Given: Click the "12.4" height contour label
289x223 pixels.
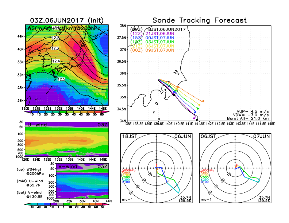Looking at the screenshot, I should (56, 61).
